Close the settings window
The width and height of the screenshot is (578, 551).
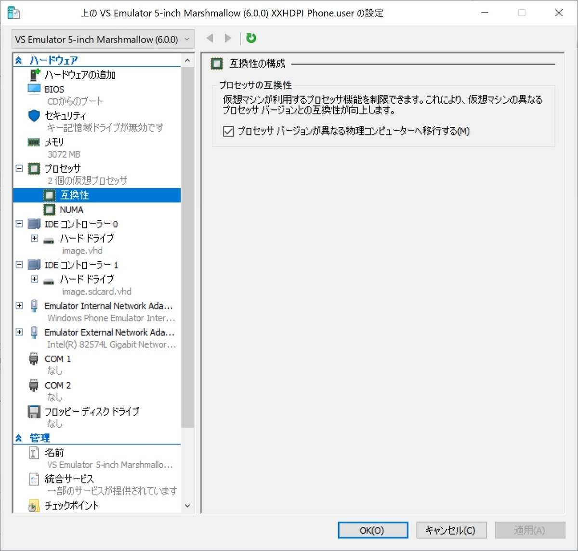point(559,13)
